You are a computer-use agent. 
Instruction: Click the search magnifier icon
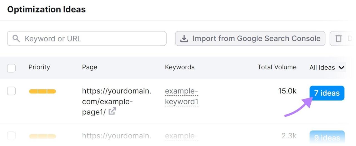16,38
